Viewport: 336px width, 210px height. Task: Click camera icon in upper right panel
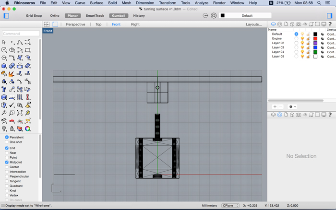click(x=298, y=24)
